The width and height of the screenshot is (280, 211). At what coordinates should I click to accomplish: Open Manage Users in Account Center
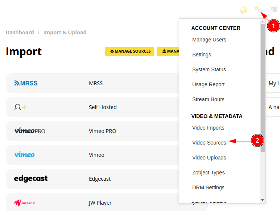click(209, 40)
